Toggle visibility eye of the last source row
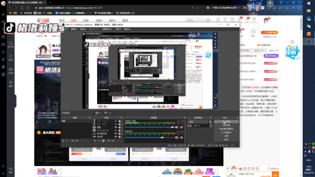315x177 pixels. (116, 136)
